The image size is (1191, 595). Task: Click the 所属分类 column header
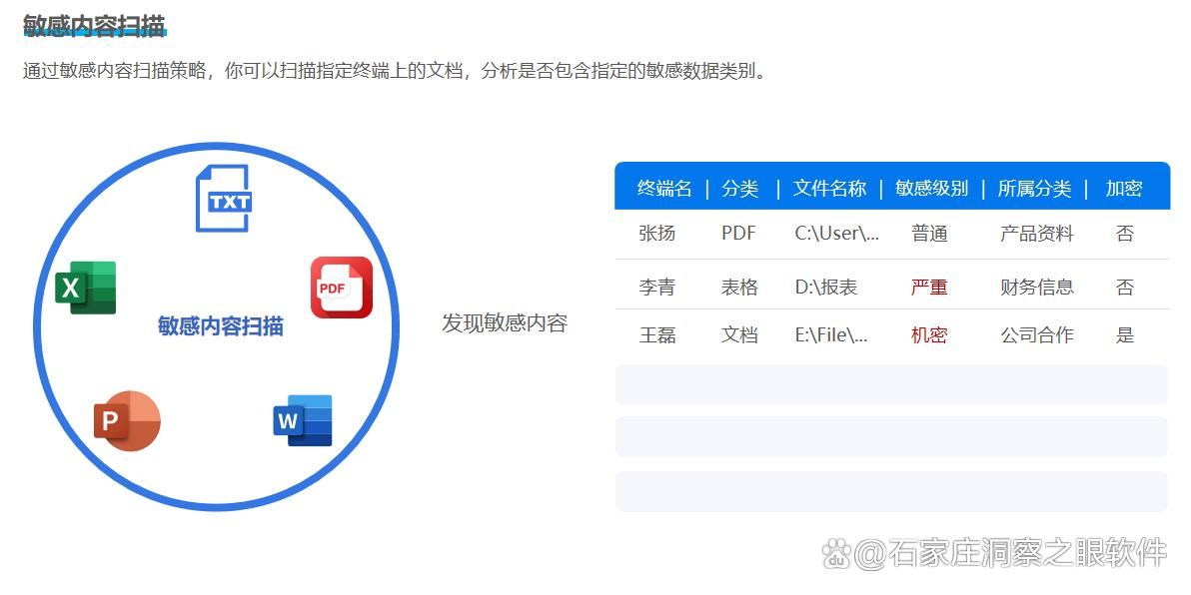[1034, 189]
